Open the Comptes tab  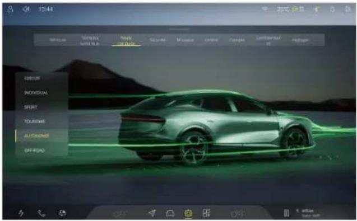point(237,40)
